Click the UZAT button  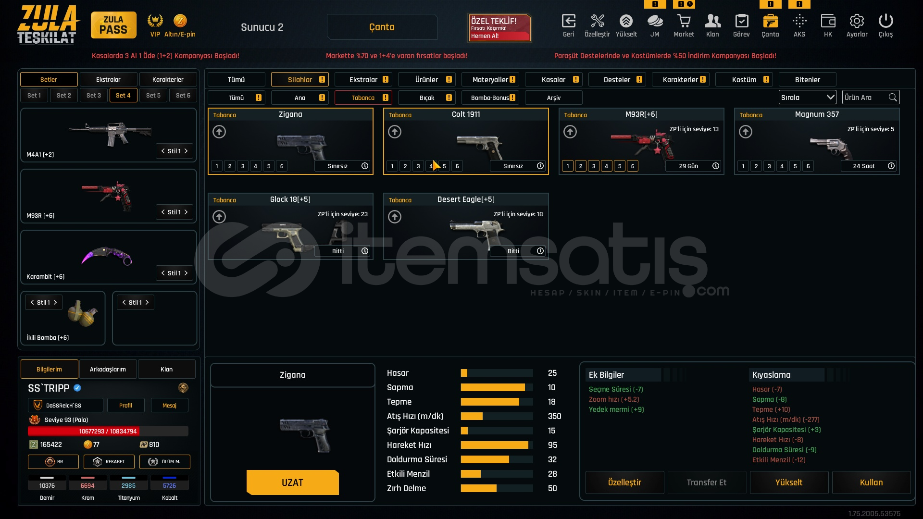click(292, 482)
